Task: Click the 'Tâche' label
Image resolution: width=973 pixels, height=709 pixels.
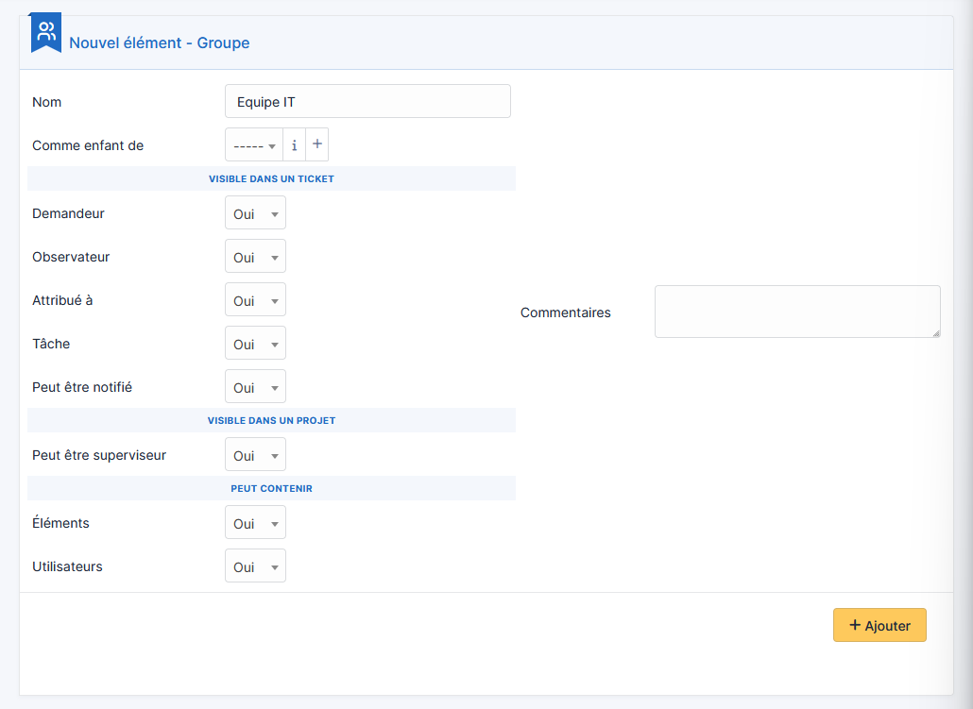Action: [x=51, y=344]
